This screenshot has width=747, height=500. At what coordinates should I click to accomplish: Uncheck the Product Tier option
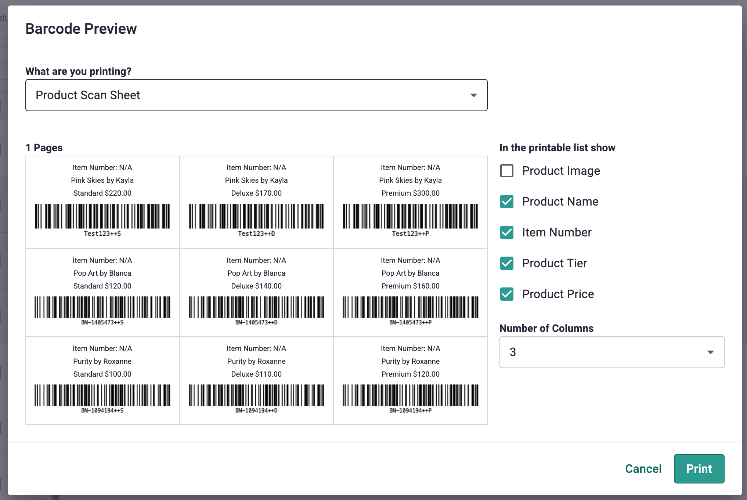click(507, 263)
